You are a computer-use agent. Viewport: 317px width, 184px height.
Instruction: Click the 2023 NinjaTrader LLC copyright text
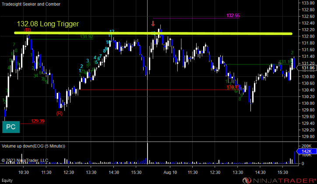coord(25,160)
